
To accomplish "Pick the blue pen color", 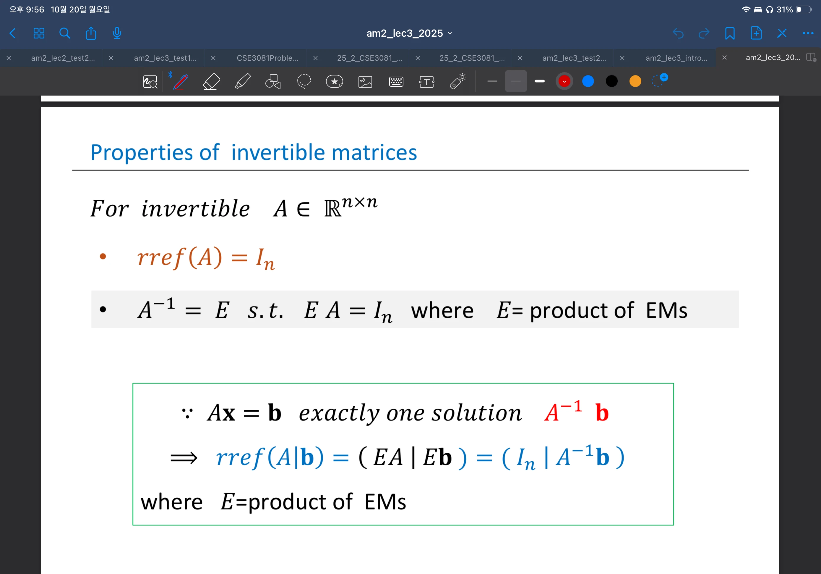I will [x=588, y=81].
